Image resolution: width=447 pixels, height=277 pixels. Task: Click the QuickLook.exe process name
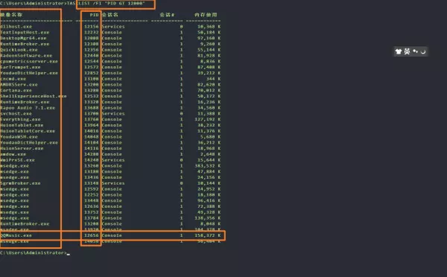pyautogui.click(x=19, y=50)
